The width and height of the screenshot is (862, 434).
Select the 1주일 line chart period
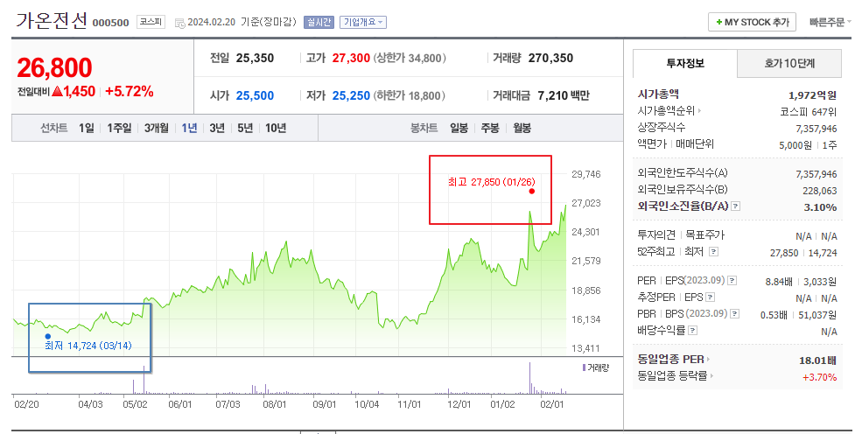[119, 128]
